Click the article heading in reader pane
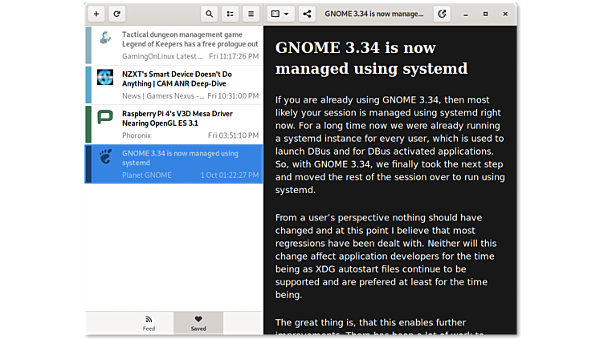The image size is (604, 339). click(371, 58)
